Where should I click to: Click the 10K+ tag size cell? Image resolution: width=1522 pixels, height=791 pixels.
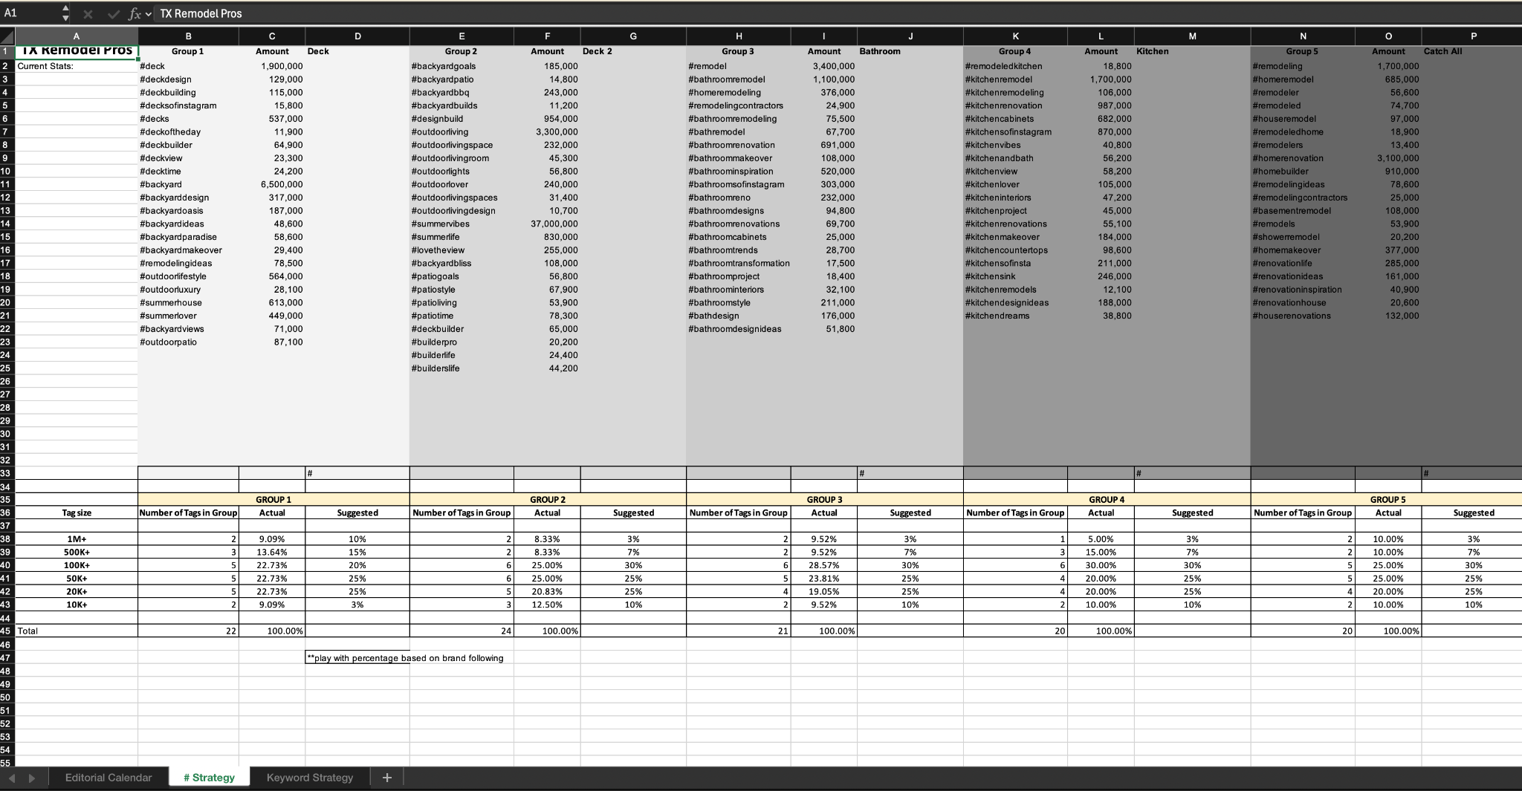[x=77, y=605]
